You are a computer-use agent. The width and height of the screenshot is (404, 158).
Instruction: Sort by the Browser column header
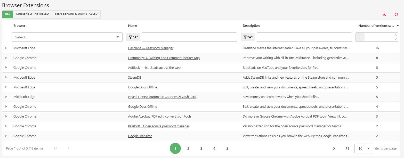(19, 26)
